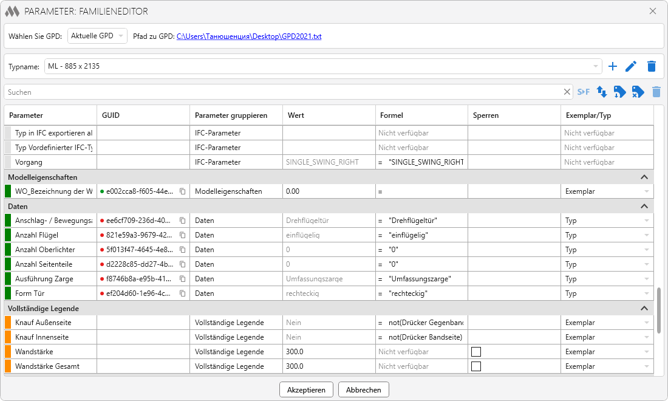The height and width of the screenshot is (401, 668).
Task: Collapse the Daten group
Action: (644, 206)
